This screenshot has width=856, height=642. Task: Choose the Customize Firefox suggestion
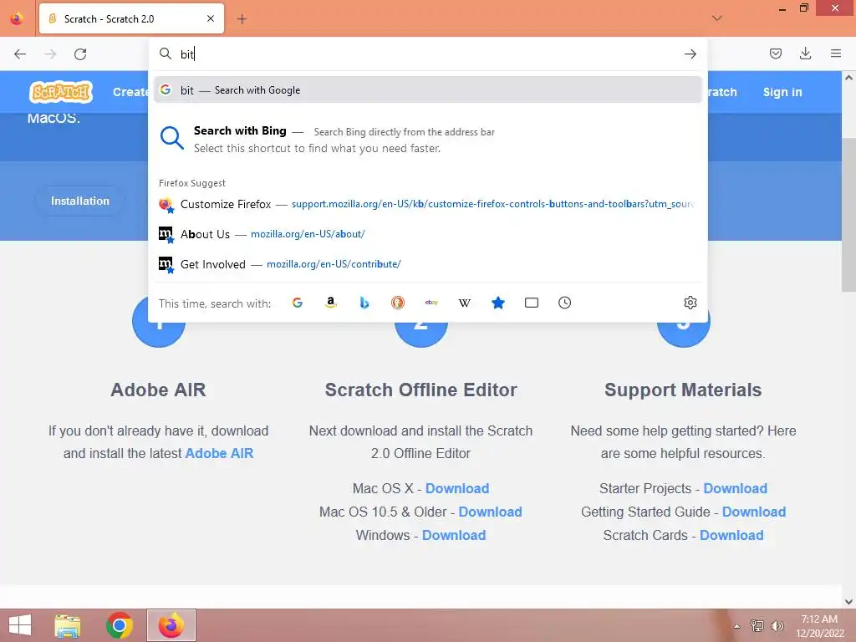point(427,204)
